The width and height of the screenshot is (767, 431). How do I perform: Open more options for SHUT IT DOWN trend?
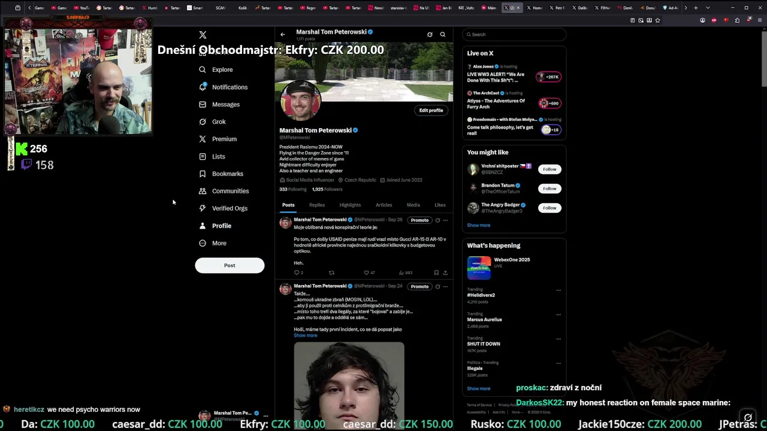[558, 339]
